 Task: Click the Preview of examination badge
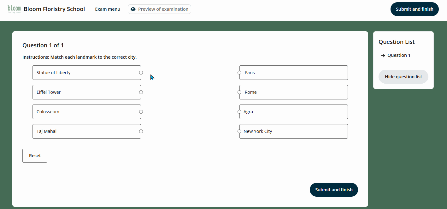(x=159, y=9)
